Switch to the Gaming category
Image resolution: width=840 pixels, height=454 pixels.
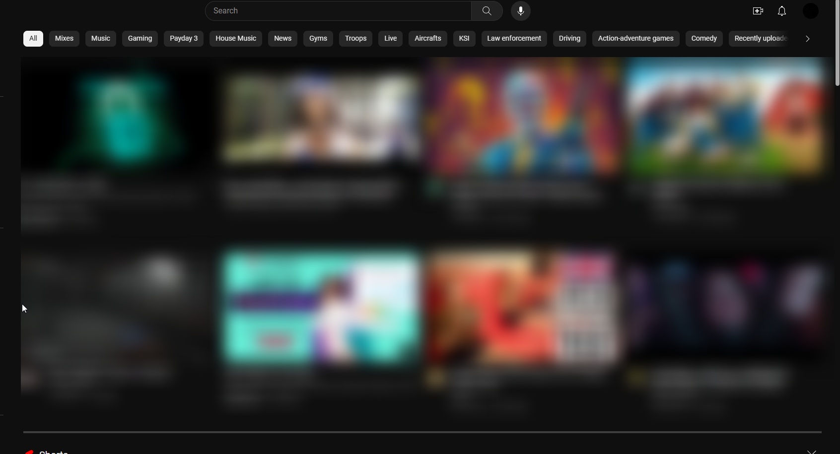pos(140,38)
